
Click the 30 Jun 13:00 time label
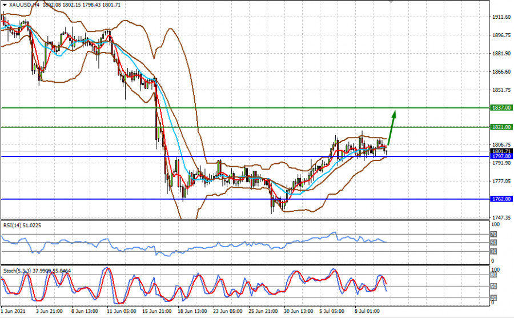click(x=299, y=312)
